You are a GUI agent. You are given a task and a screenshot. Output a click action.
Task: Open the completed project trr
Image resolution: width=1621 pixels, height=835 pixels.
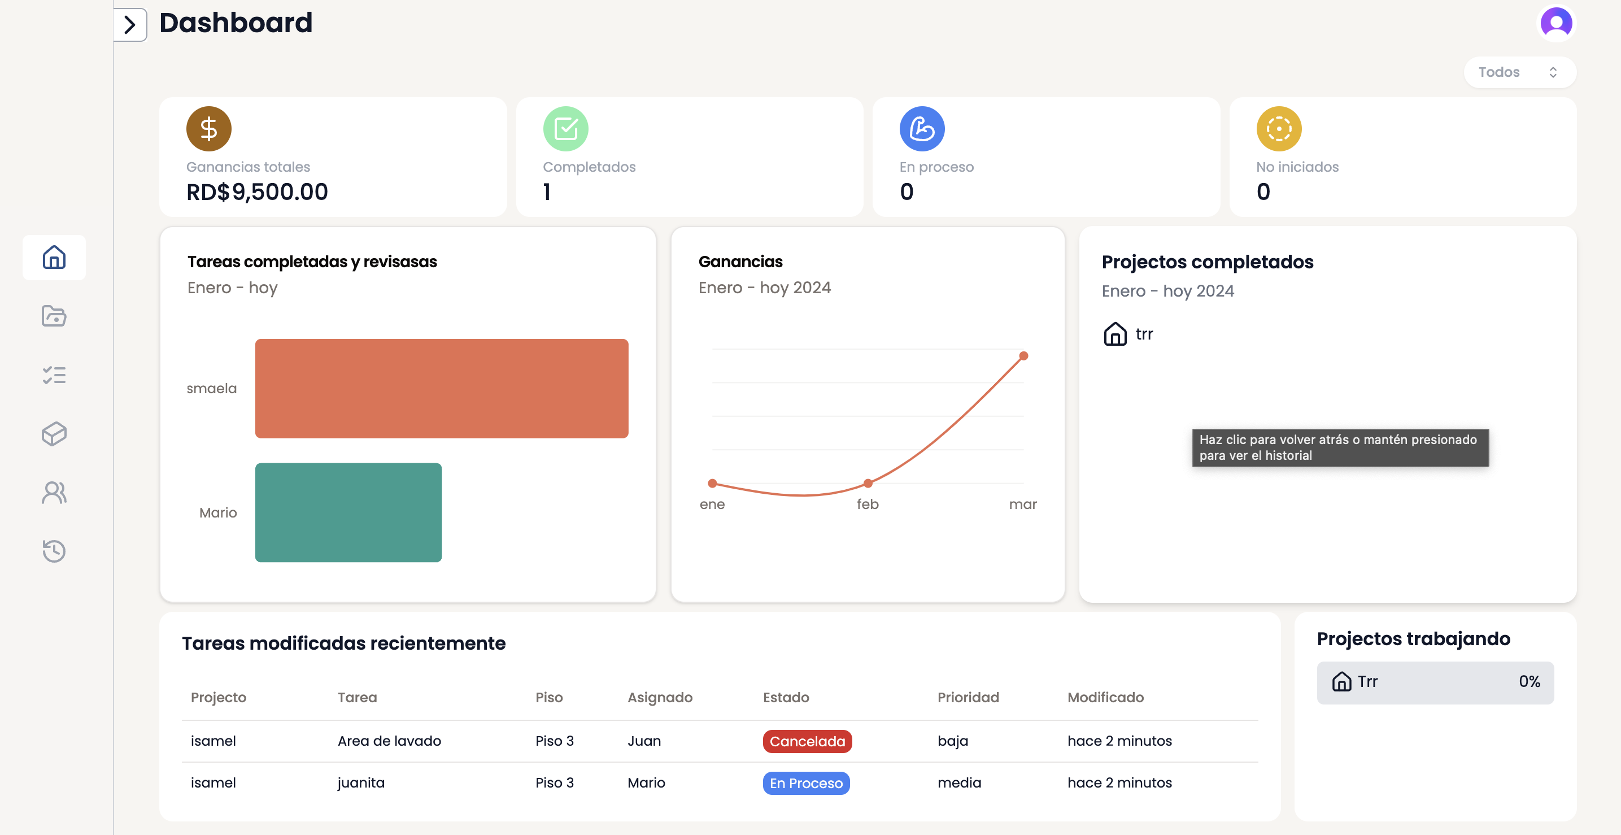(x=1128, y=334)
